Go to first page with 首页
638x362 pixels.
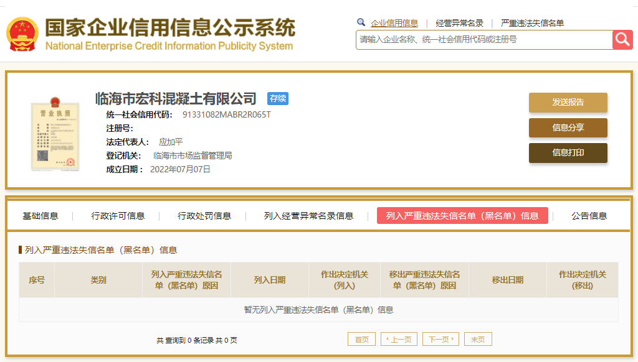[x=361, y=339]
